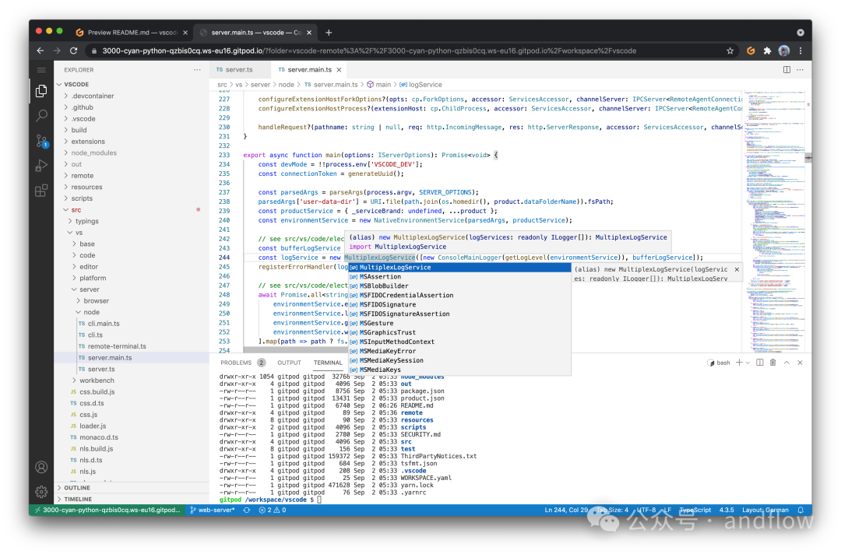The width and height of the screenshot is (841, 554).
Task: Open the Extensions view
Action: 41,190
